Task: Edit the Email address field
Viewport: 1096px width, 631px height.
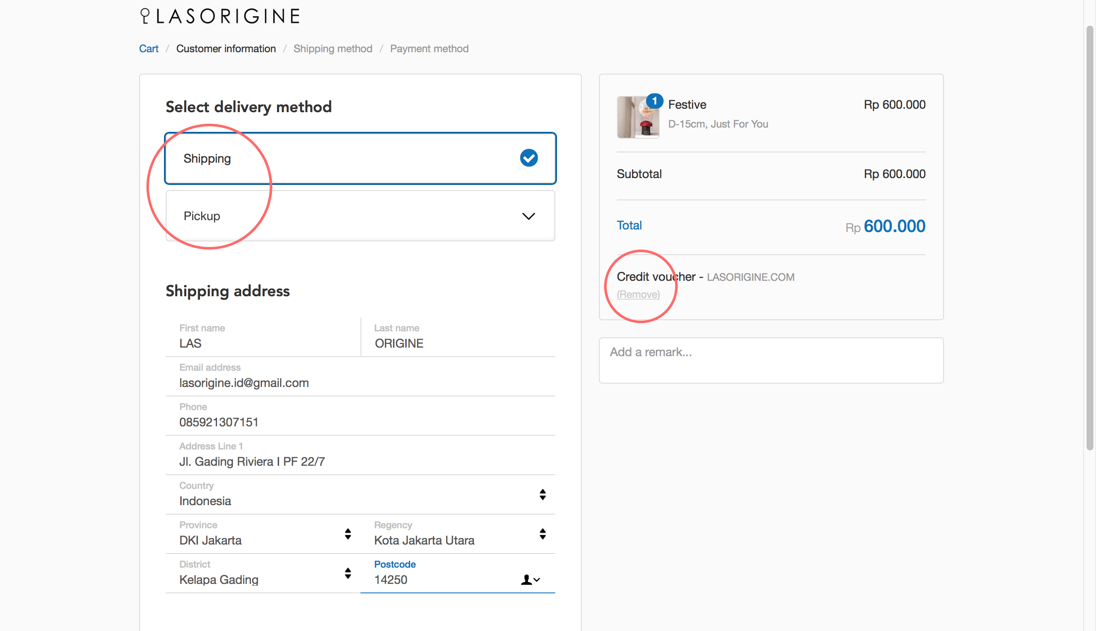Action: tap(360, 376)
